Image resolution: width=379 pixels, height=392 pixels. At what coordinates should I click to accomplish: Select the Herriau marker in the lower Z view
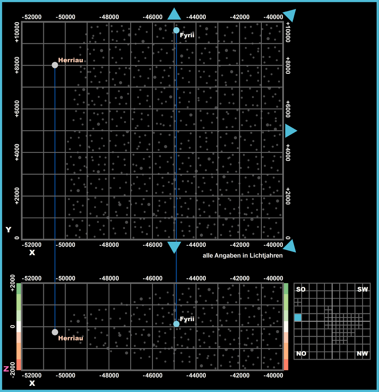55,332
